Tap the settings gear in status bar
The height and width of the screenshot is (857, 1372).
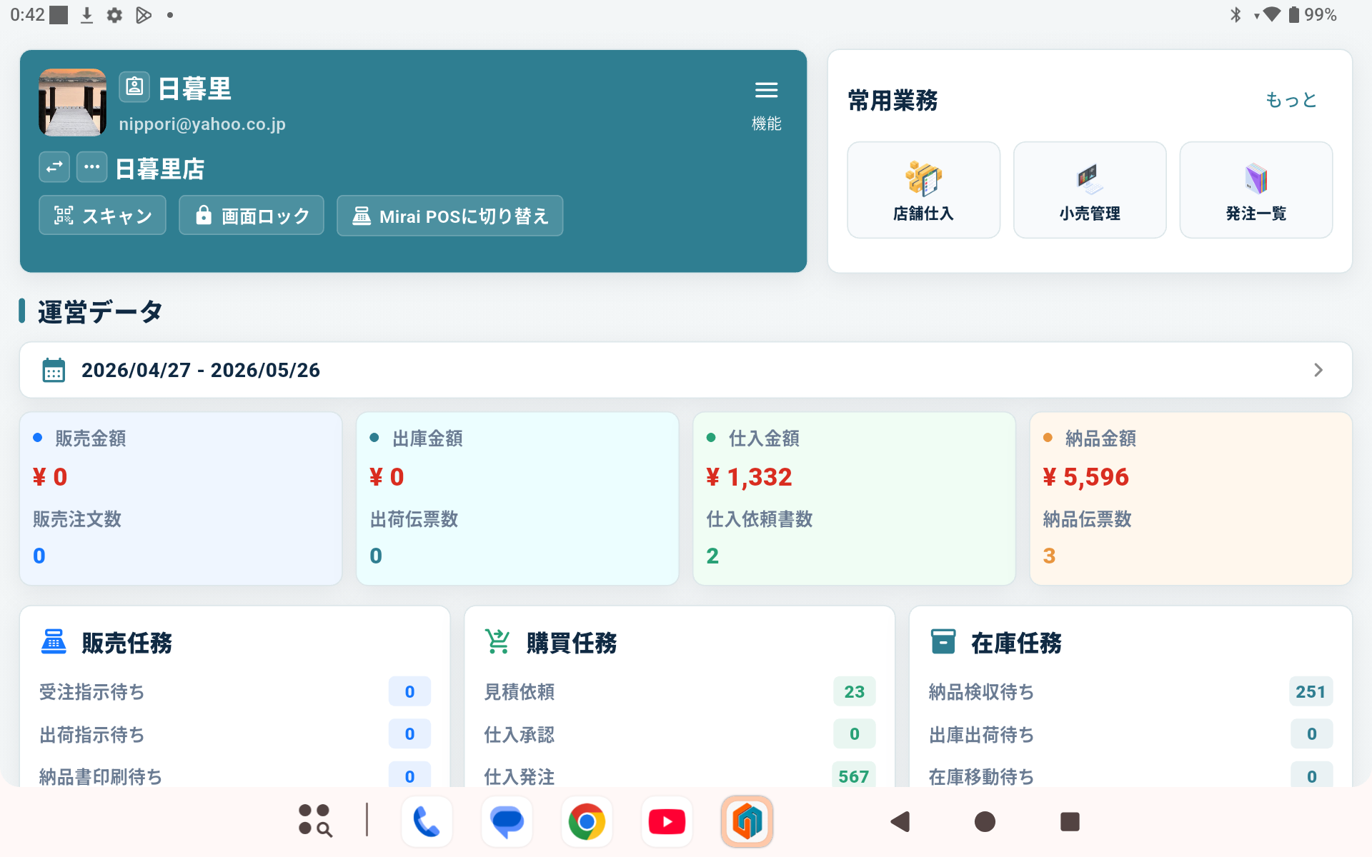114,15
